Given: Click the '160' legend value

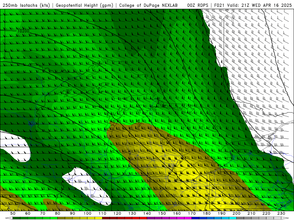Looking at the screenshot, I should (177, 213).
